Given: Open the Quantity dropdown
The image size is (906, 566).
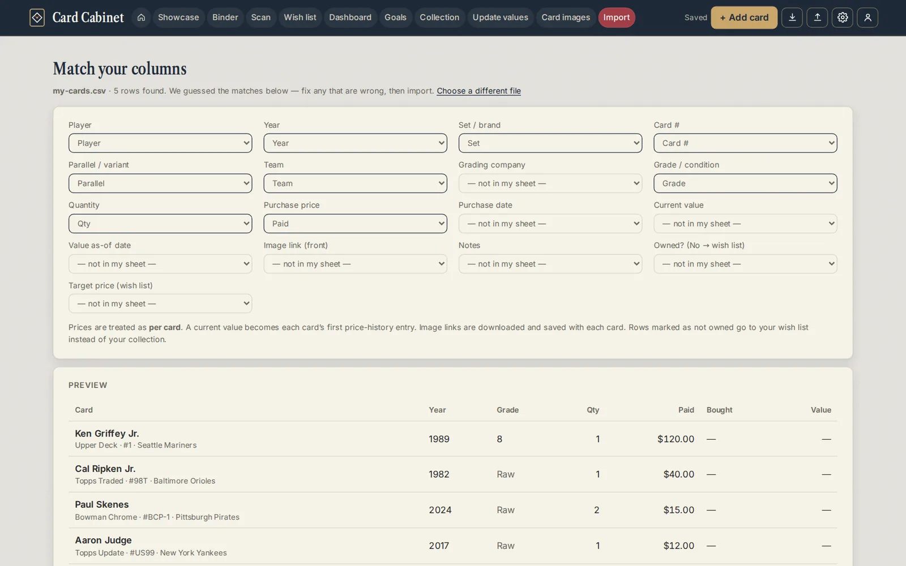Looking at the screenshot, I should pyautogui.click(x=160, y=224).
